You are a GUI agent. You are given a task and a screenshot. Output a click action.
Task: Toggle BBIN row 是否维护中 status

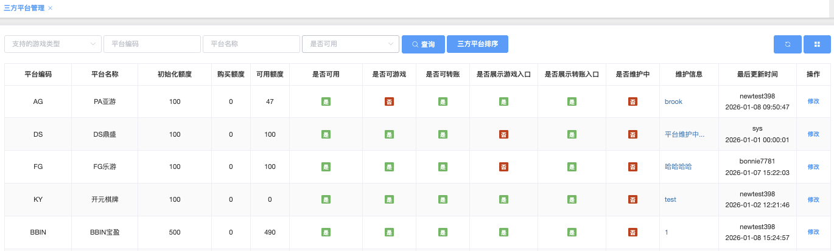[x=633, y=232]
